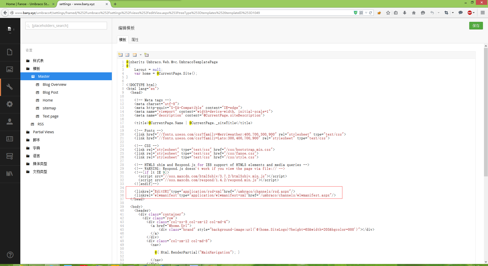Image resolution: width=488 pixels, height=266 pixels.
Task: Open the 语言 languages folder
Action: point(36,156)
